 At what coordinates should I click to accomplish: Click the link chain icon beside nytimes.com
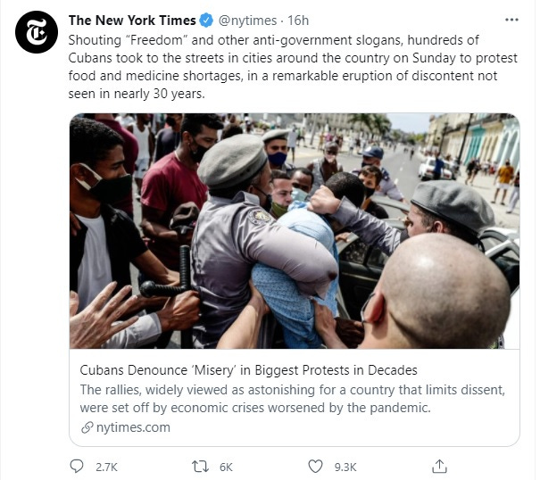(87, 427)
